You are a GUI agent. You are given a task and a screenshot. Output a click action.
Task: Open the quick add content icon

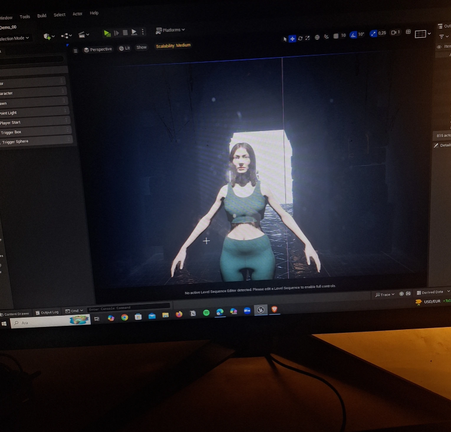click(x=48, y=37)
